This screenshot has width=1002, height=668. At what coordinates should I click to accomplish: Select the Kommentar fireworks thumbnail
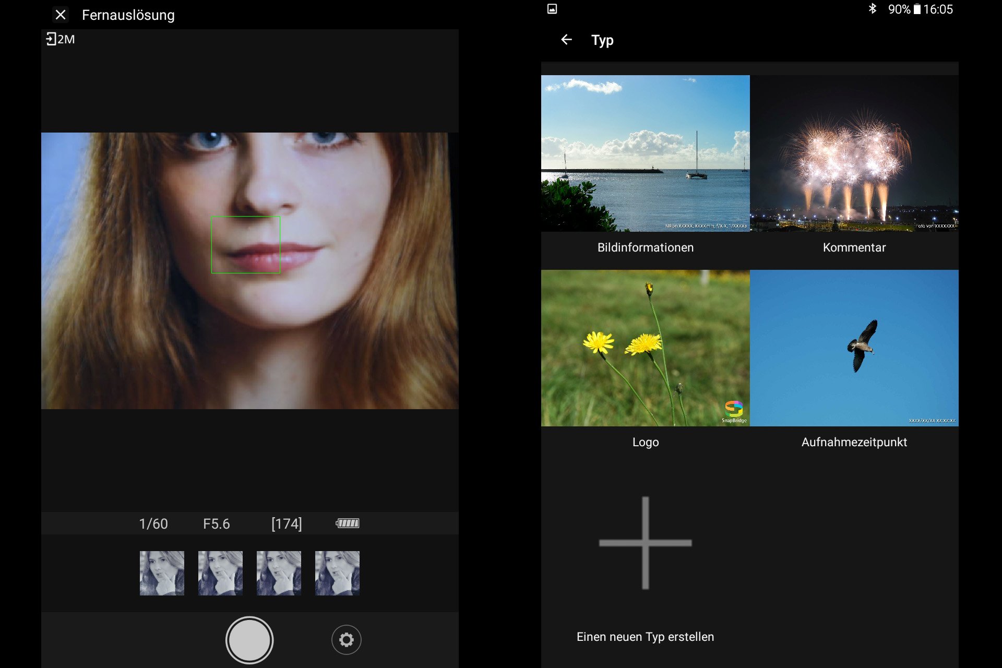(854, 153)
